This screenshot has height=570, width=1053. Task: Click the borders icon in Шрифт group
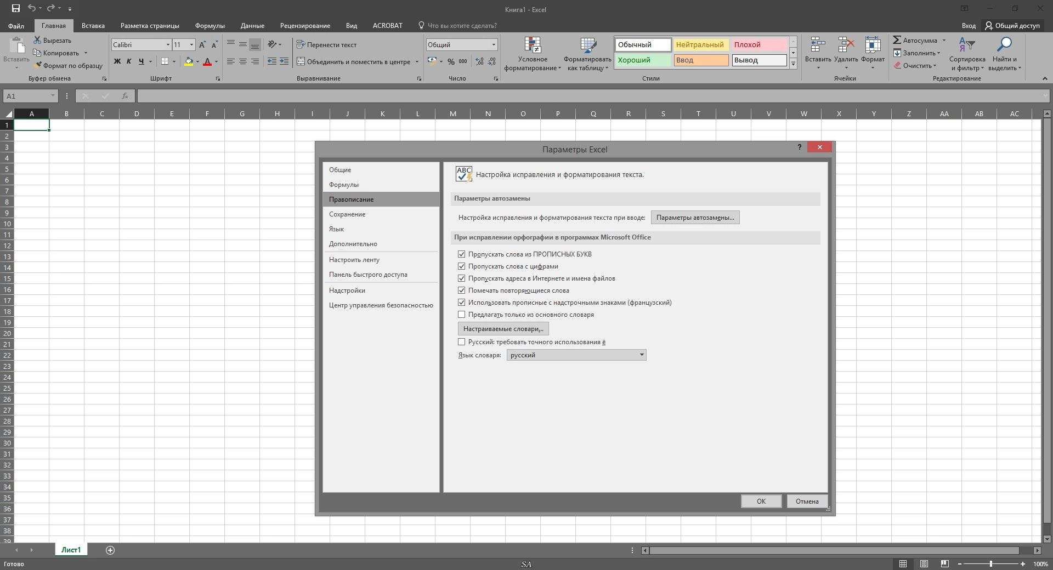[x=165, y=61]
